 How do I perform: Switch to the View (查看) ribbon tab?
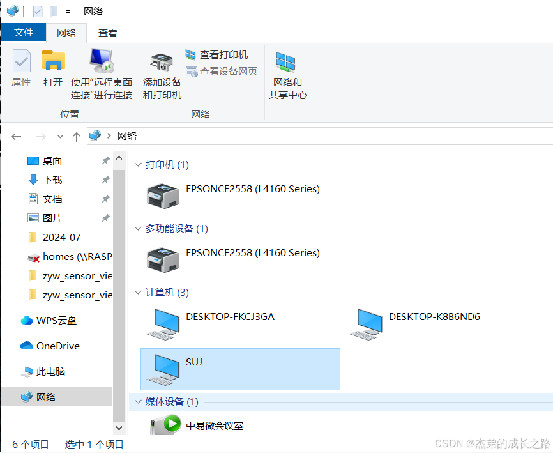point(107,33)
